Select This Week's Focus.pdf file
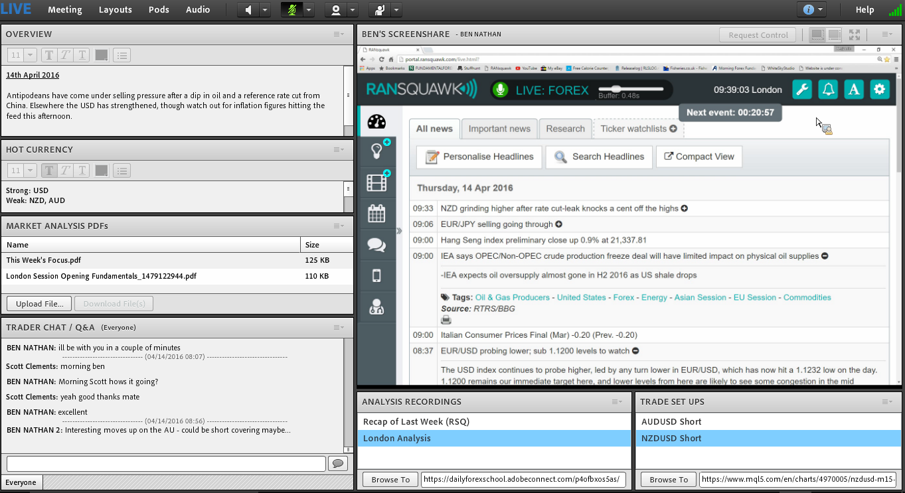 (x=177, y=260)
